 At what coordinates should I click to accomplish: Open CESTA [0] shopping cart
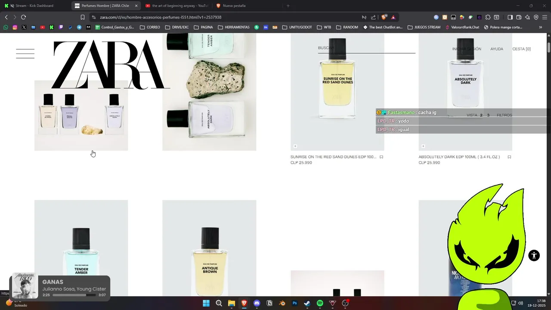click(521, 49)
